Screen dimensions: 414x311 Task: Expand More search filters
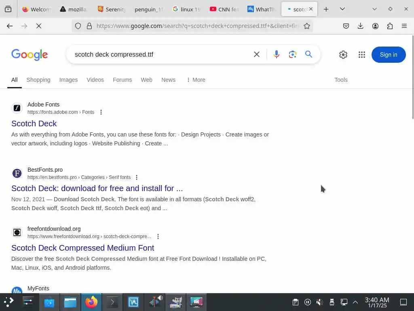pyautogui.click(x=196, y=80)
